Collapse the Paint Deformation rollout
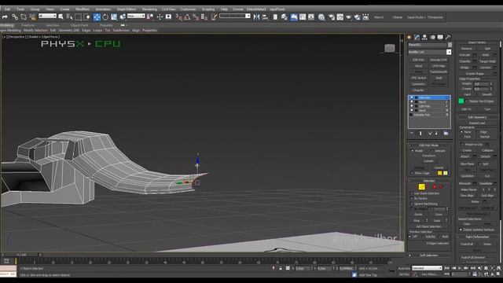 [477, 237]
